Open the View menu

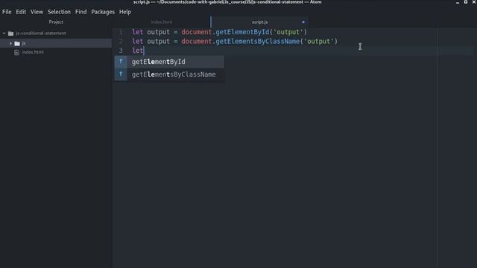point(37,12)
